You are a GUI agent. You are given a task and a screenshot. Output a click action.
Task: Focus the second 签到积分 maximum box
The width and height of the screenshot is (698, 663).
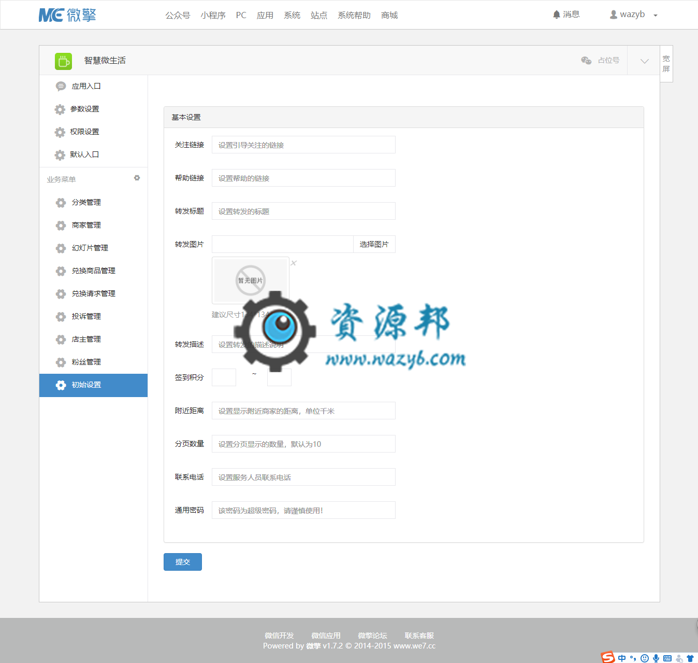tap(279, 377)
